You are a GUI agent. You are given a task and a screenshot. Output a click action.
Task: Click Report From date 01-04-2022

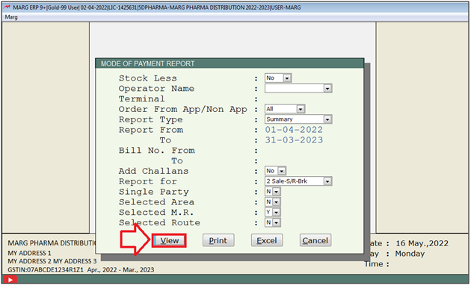[x=294, y=130]
